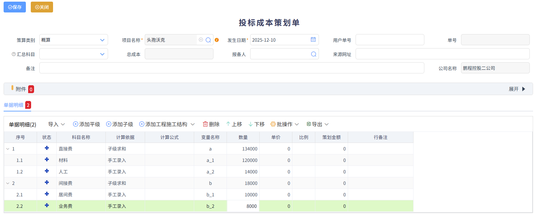
Task: Switch to the 单据明细 tab
Action: click(14, 105)
